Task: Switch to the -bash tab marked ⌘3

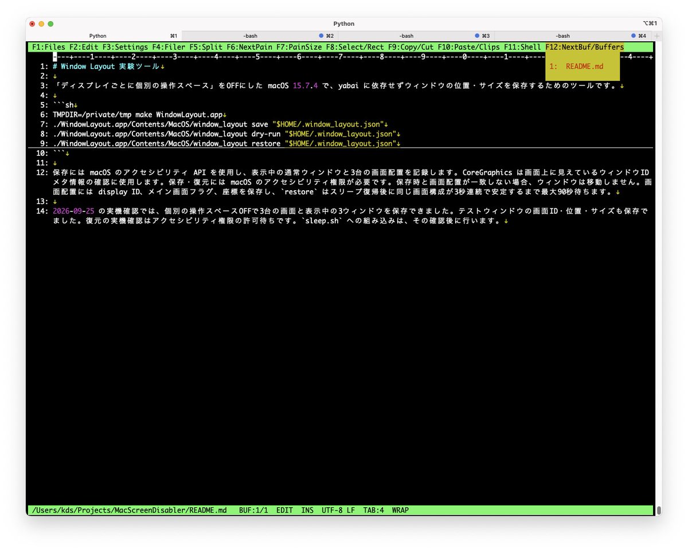Action: tap(406, 36)
